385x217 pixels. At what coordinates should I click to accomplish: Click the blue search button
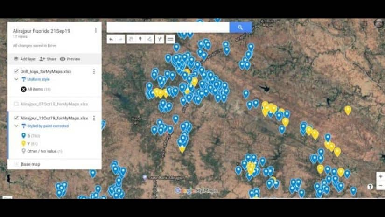[x=240, y=28]
